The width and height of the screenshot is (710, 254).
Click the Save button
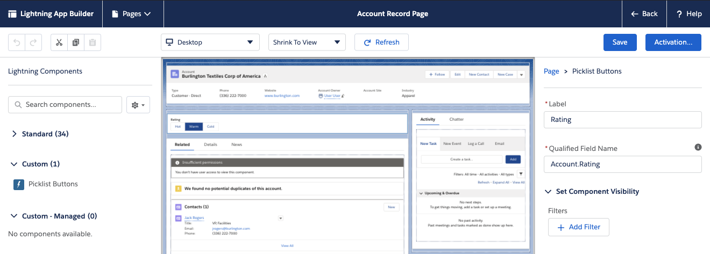coord(620,42)
